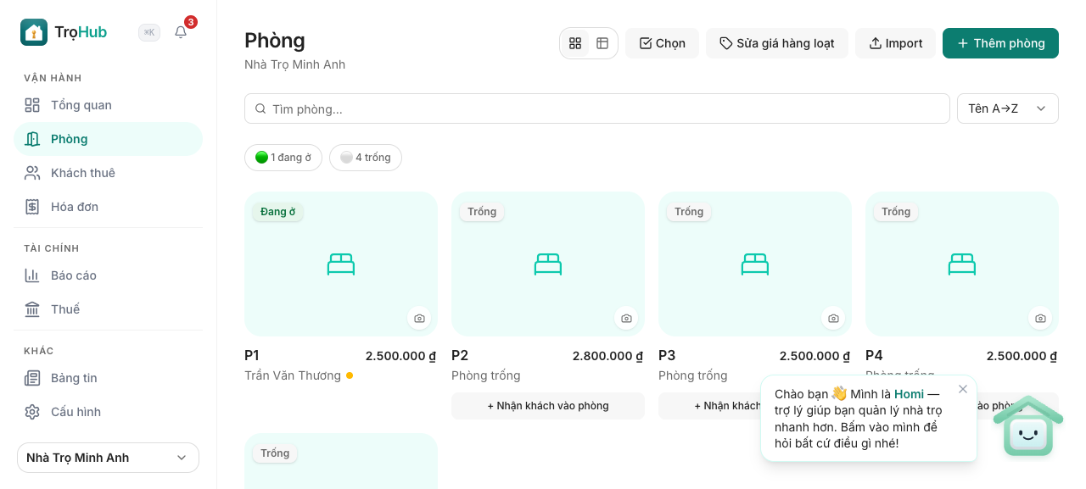Open Thuế tax page
Viewport: 1086px width, 489px height.
109,309
